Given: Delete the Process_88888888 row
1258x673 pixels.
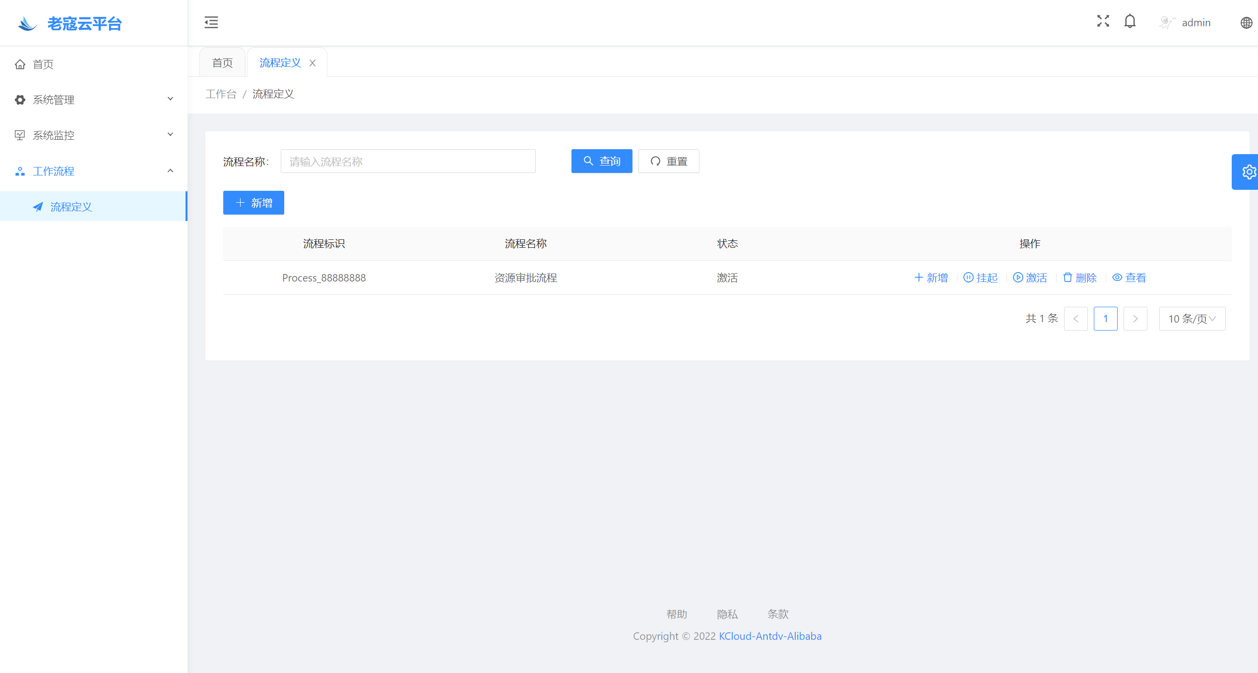Looking at the screenshot, I should (x=1080, y=278).
